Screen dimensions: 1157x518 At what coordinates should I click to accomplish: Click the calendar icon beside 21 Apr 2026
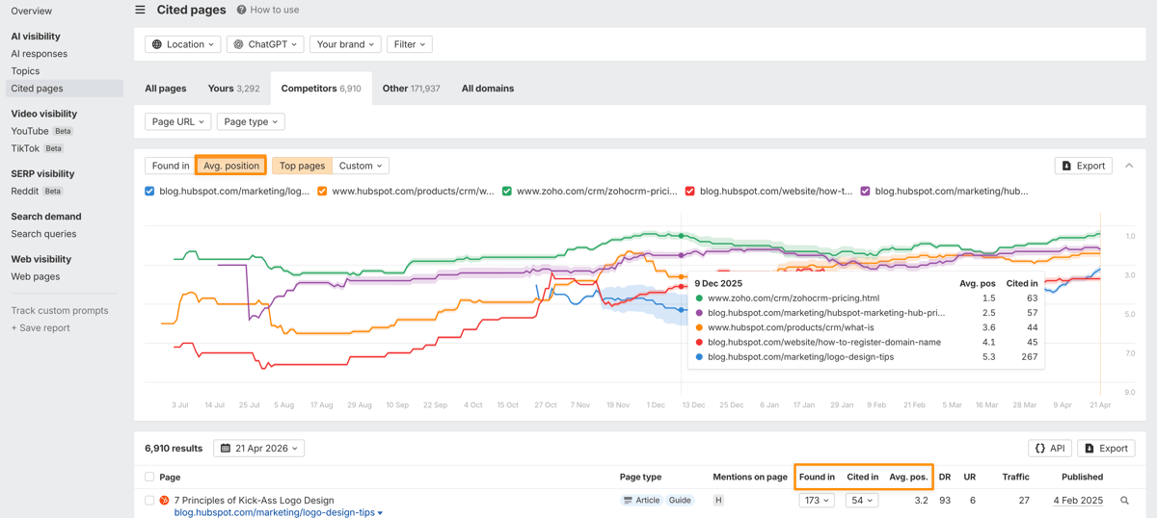tap(226, 449)
